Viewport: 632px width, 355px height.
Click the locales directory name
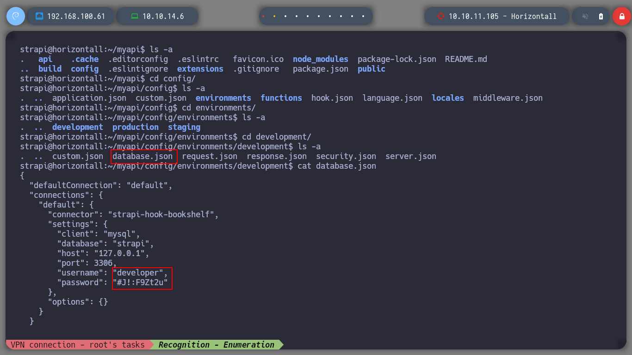(x=448, y=98)
